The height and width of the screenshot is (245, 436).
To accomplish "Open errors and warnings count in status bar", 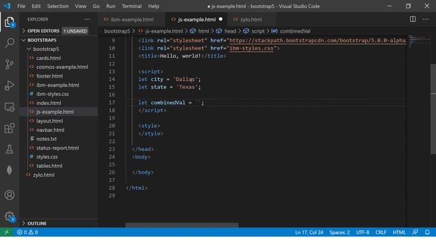I will 27,232.
